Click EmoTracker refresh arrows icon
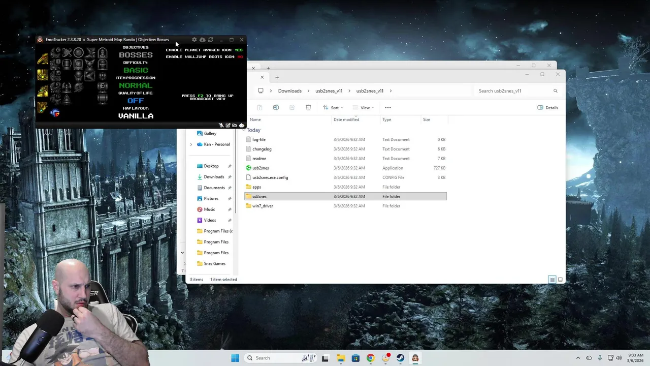 (x=211, y=40)
